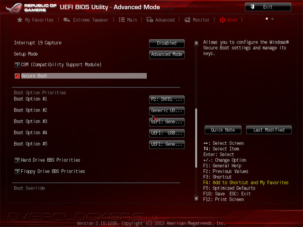Click the Boot Override heading

click(x=29, y=188)
